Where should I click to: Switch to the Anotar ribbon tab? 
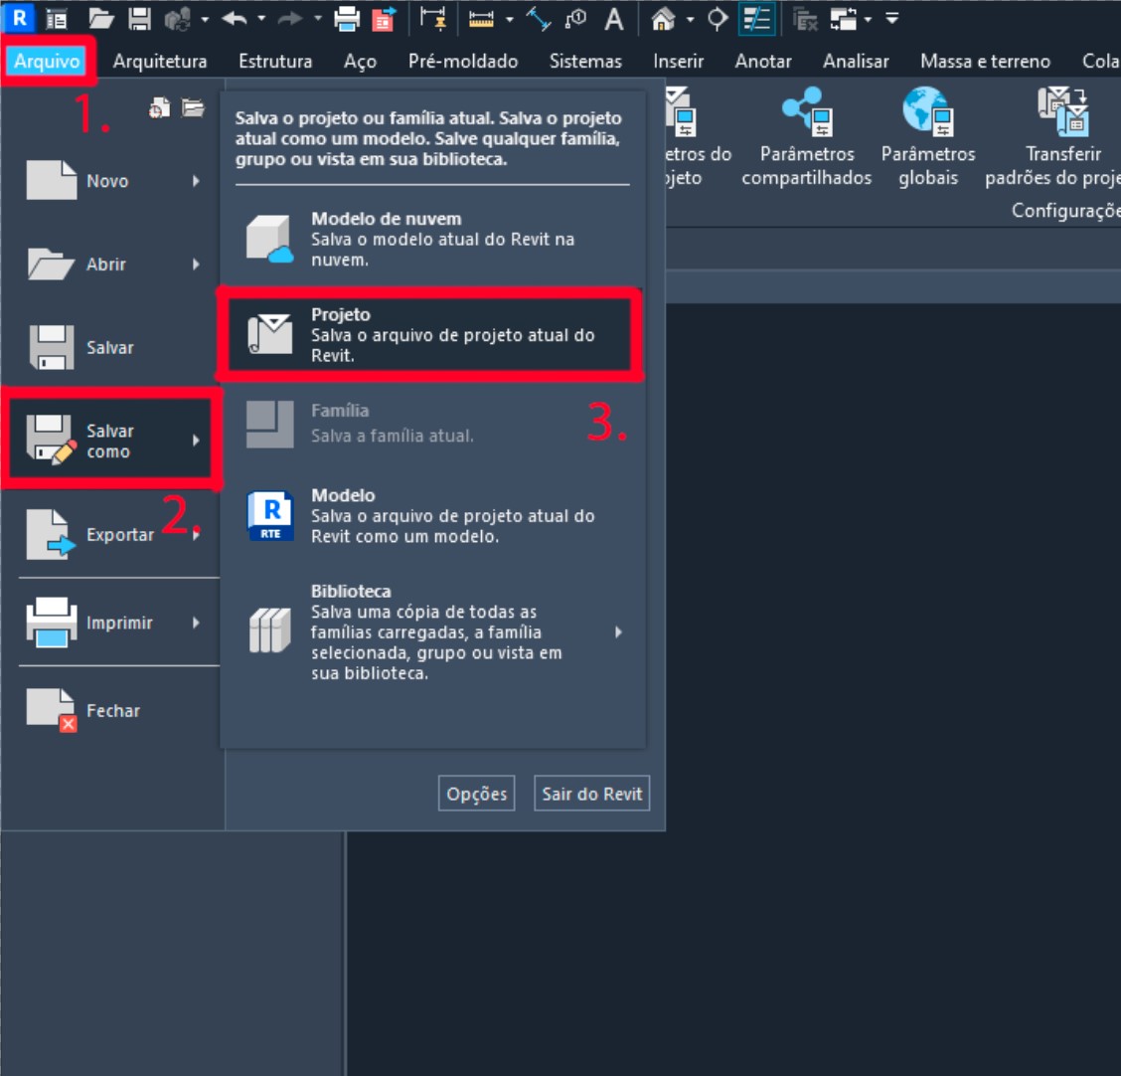point(763,61)
